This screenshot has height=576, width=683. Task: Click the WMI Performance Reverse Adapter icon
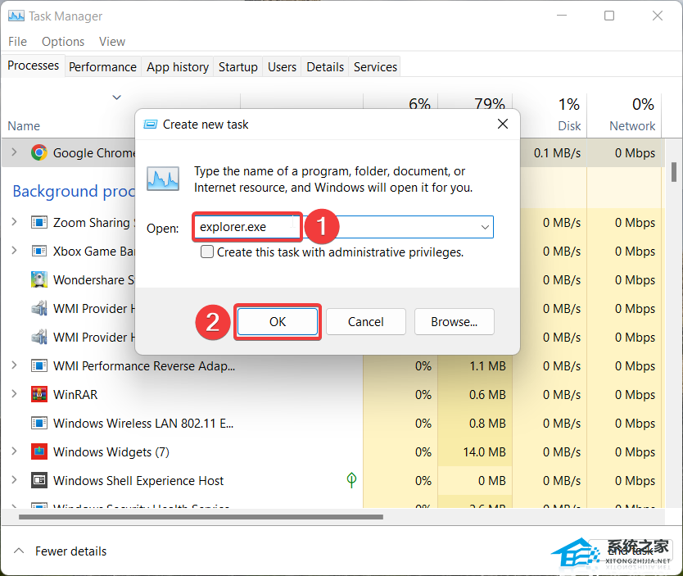click(39, 365)
